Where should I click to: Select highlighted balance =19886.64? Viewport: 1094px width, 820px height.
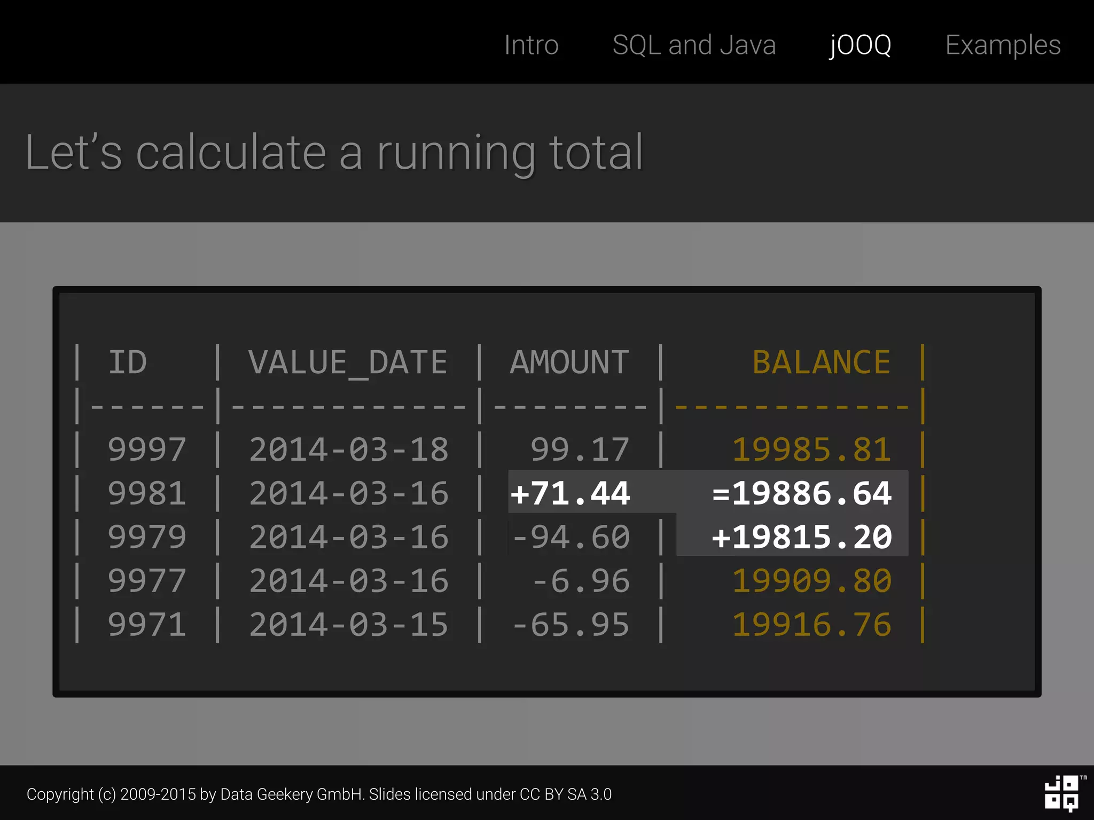click(801, 493)
